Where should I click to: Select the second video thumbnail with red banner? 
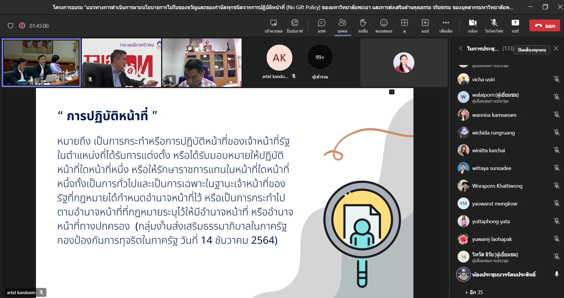click(121, 63)
